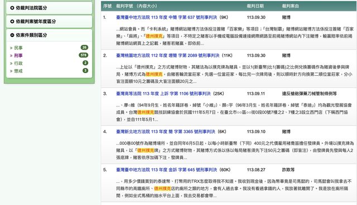357x205 pixels.
Task: Click the count badge next to 懲戒
Action: coord(85,71)
